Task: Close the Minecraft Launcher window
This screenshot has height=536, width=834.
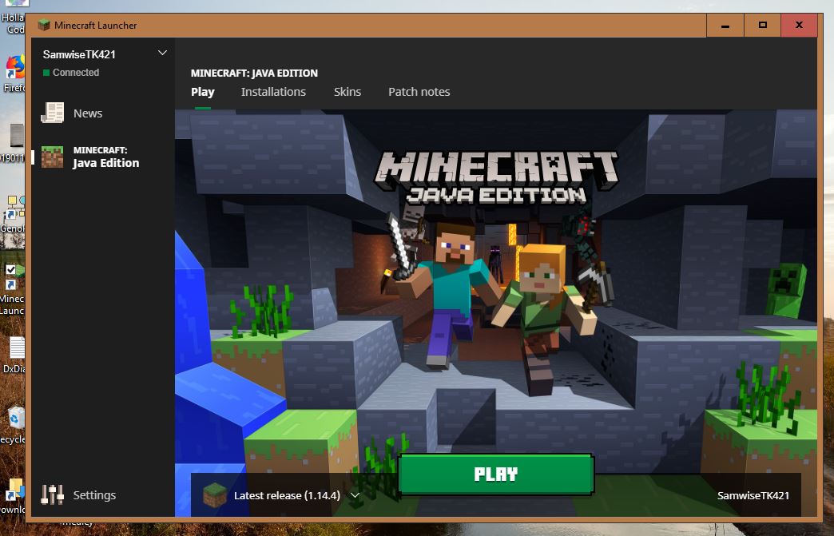Action: (x=799, y=25)
